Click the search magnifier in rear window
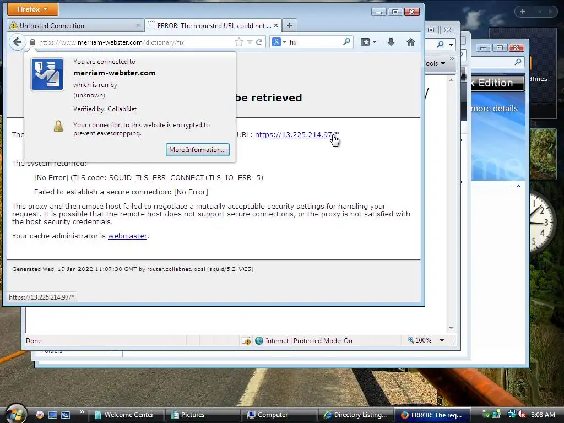This screenshot has width=564, height=423. click(x=518, y=62)
